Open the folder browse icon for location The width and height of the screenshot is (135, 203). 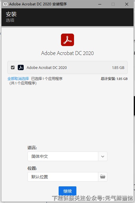point(103,177)
